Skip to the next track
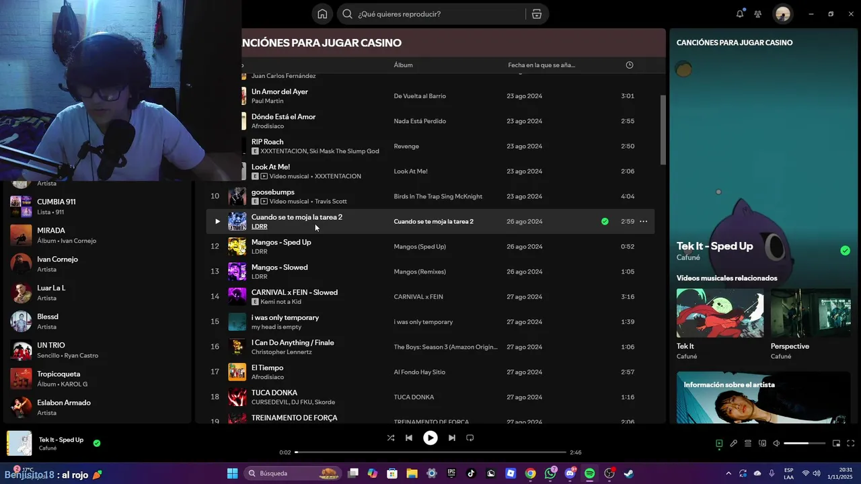 click(x=452, y=438)
